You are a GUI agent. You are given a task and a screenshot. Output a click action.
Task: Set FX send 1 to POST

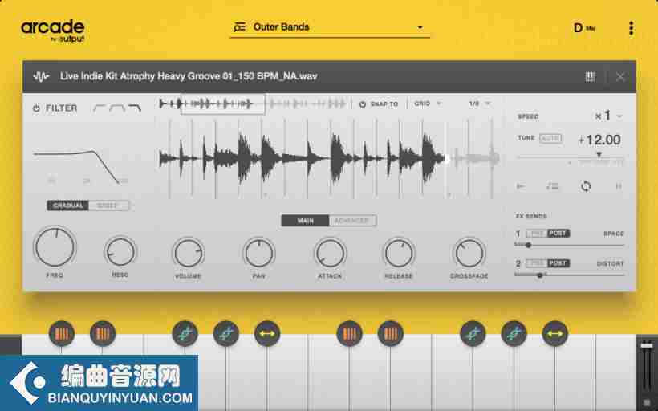click(558, 234)
